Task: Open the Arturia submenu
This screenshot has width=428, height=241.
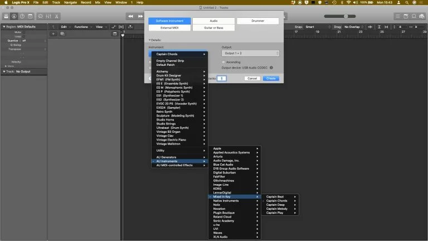Action: 235,157
